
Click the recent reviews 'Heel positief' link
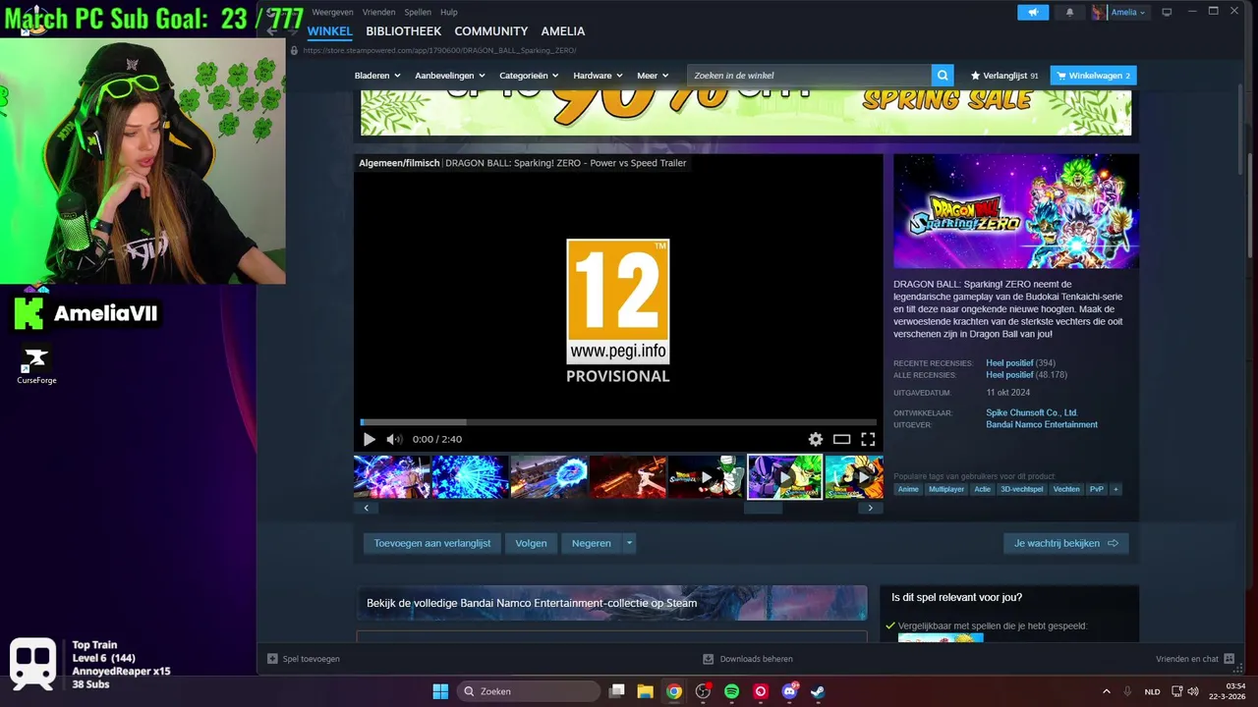(1009, 363)
